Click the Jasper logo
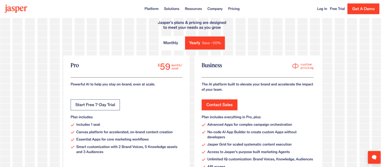Viewport: 381px width, 167px height. [16, 9]
